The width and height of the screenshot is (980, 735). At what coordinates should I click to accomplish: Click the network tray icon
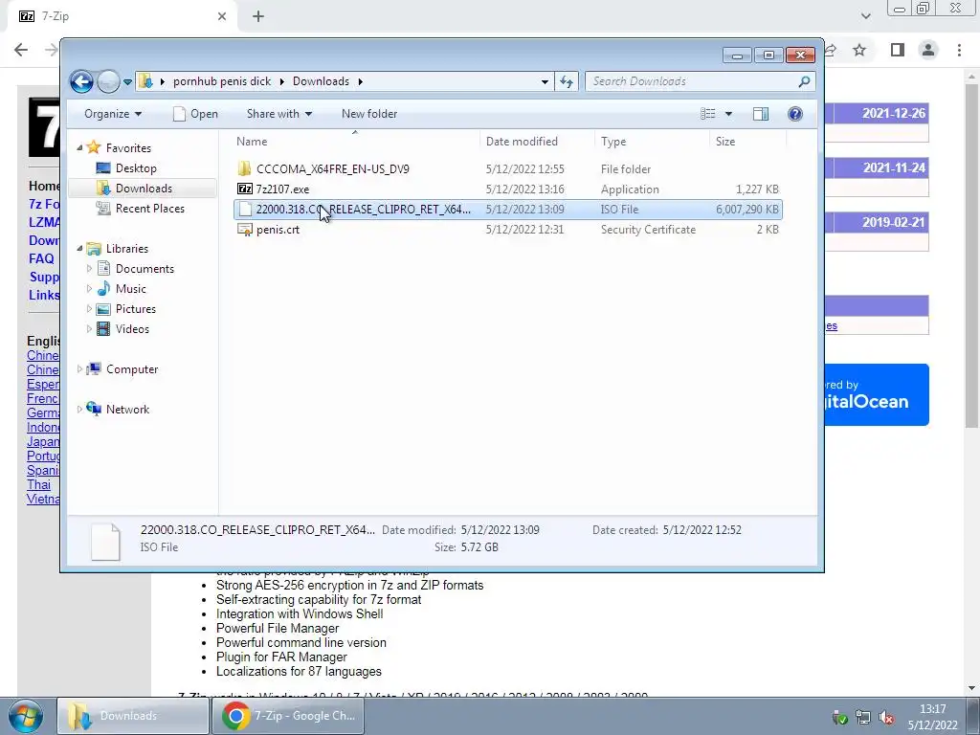point(863,718)
